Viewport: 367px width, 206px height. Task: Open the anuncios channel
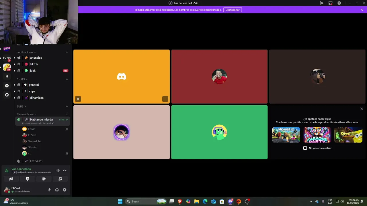42,58
